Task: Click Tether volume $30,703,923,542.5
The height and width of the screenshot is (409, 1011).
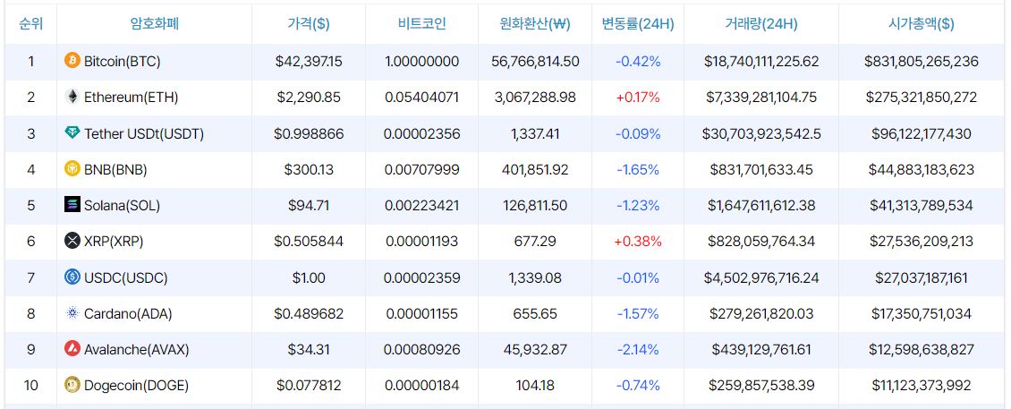Action: 761,133
